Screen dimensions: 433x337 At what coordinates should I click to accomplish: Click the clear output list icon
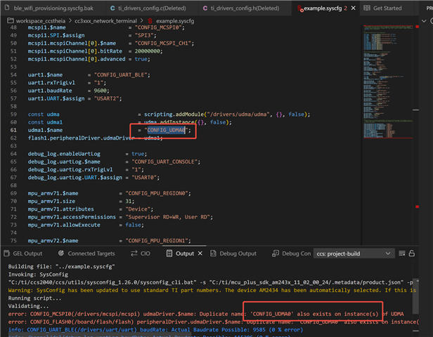[x=402, y=253]
